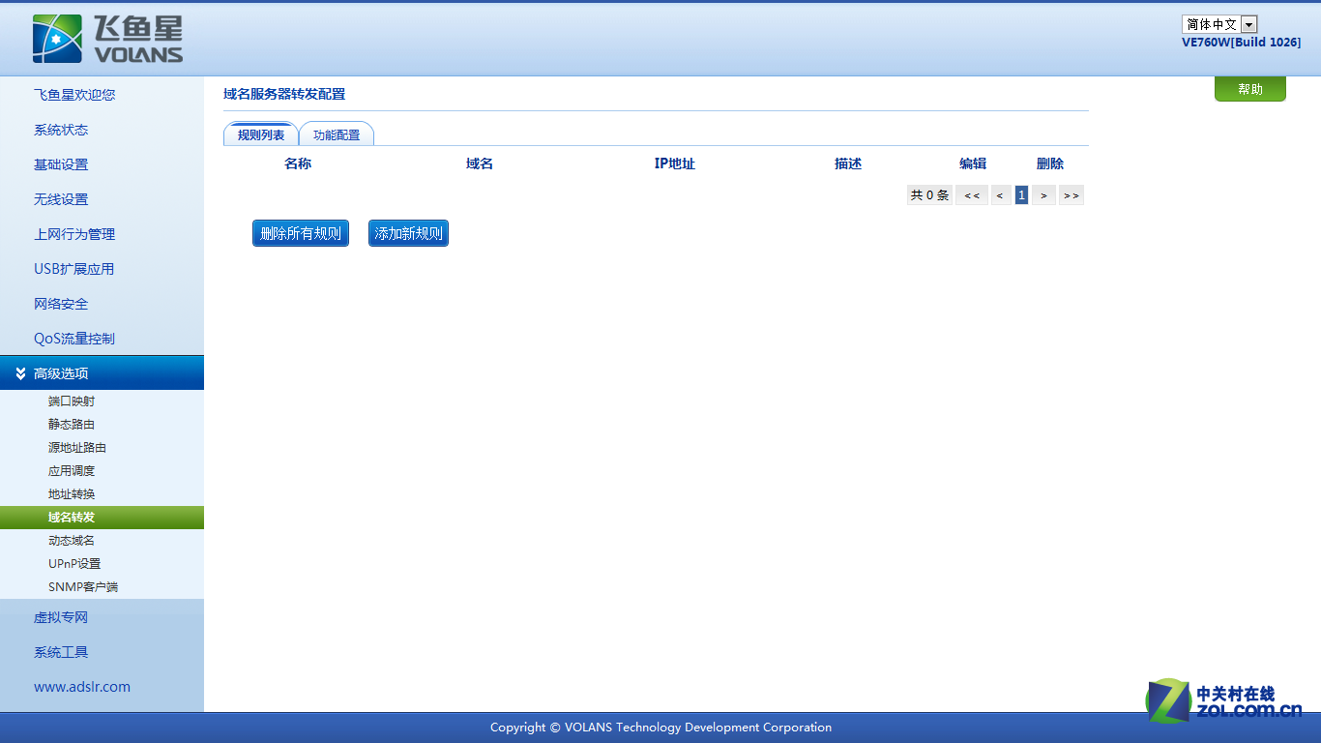Screen dimensions: 1321x743
Task: Select 高级选项 sidebar section
Action: point(102,372)
